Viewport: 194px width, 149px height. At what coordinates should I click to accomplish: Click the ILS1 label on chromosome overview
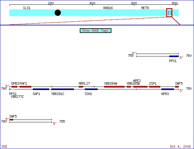point(27,8)
